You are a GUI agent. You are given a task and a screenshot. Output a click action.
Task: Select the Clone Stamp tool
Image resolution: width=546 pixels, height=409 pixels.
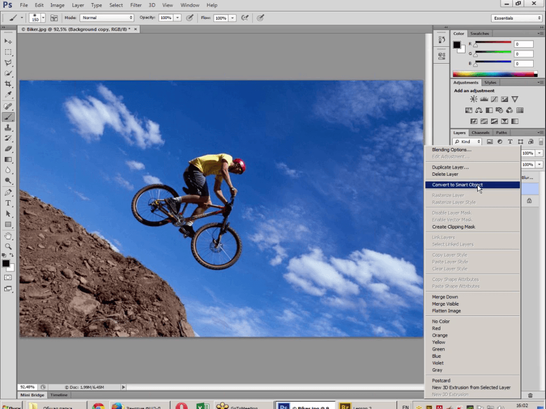[x=8, y=128]
